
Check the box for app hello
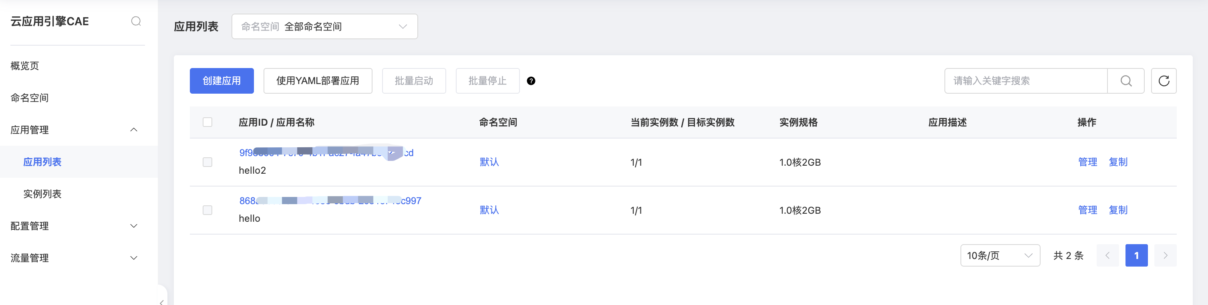coord(207,210)
